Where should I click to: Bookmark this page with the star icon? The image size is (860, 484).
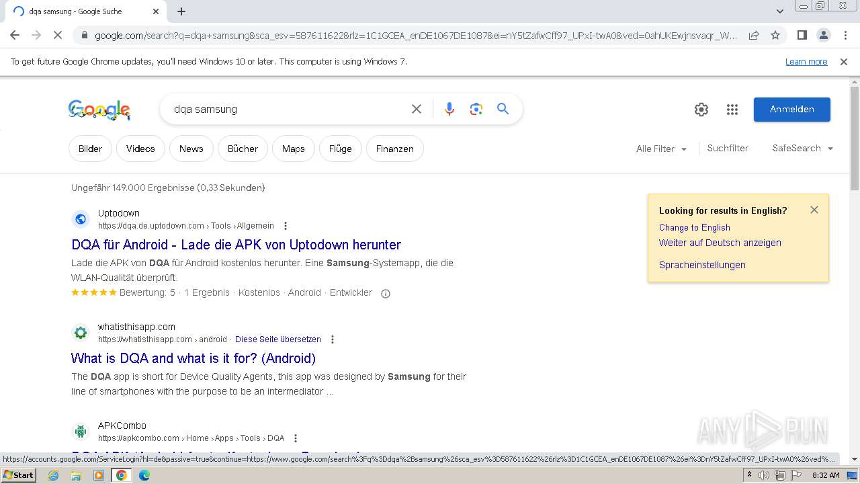coord(775,35)
